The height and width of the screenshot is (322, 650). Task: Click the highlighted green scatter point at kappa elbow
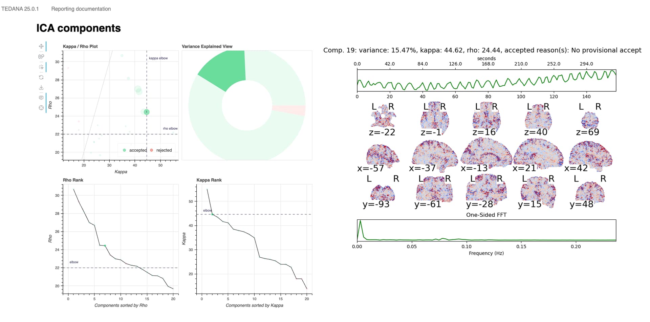click(147, 112)
